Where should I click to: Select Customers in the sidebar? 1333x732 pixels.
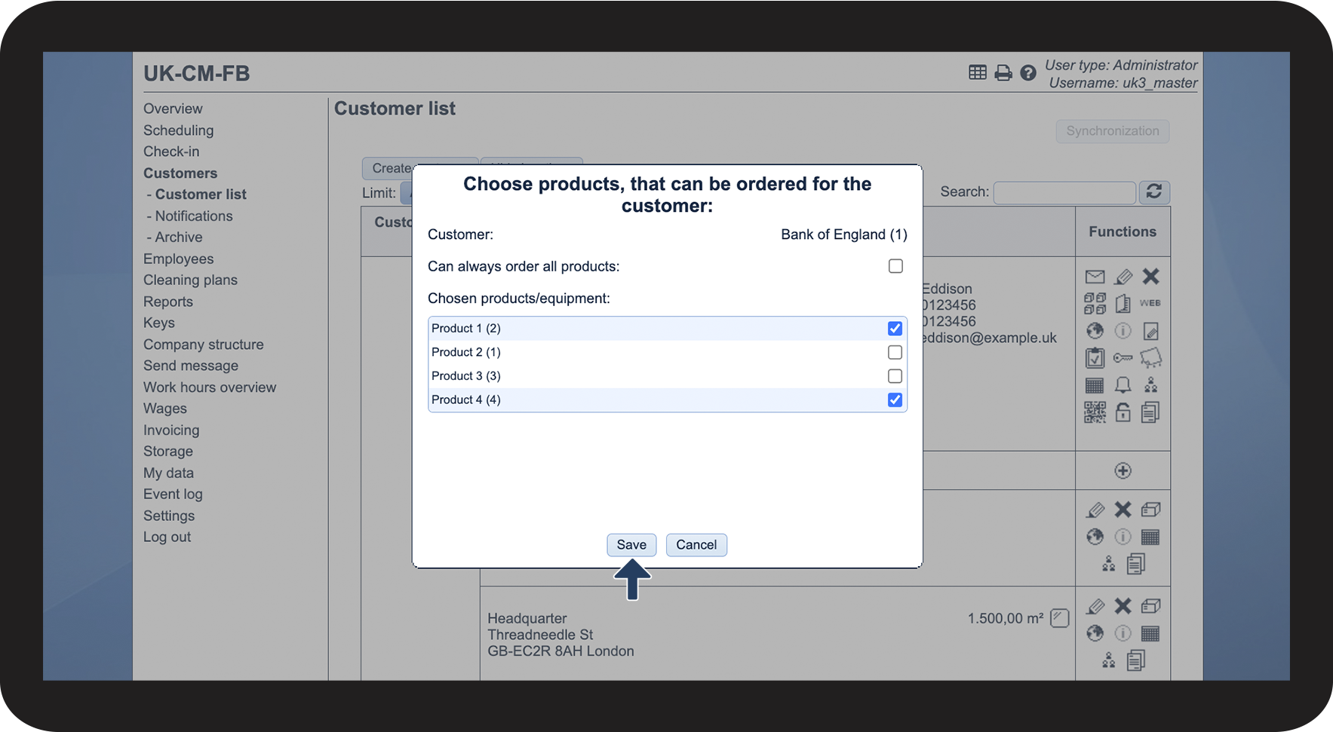(x=180, y=173)
